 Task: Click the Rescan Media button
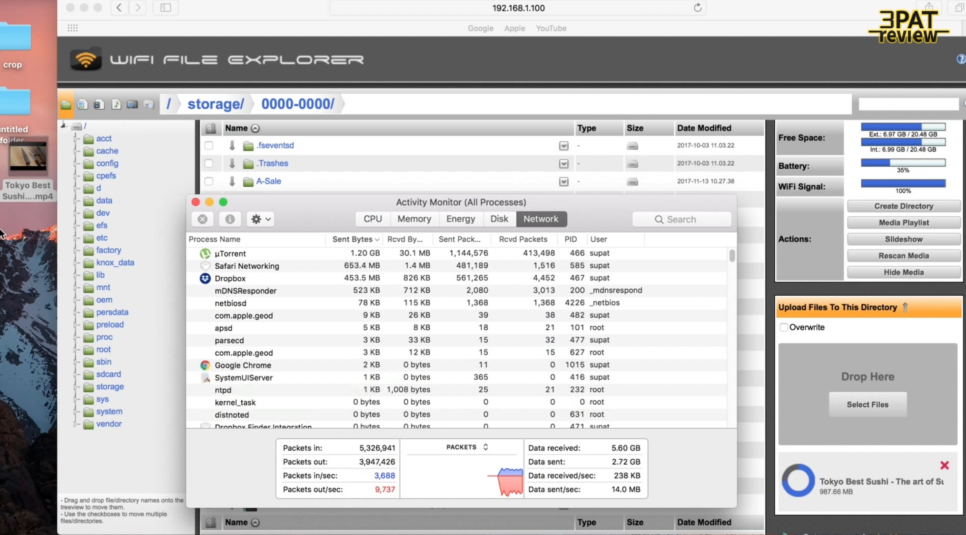point(903,256)
